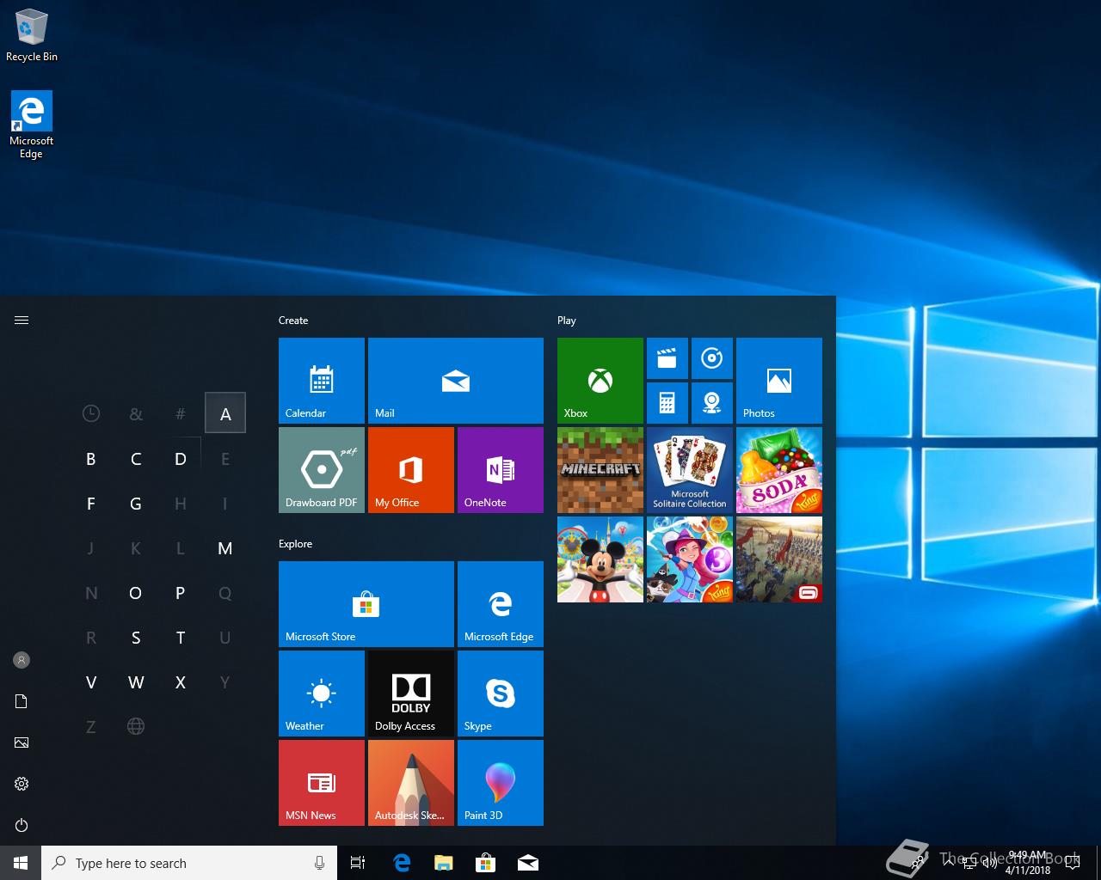Viewport: 1101px width, 880px height.
Task: Click the Windows Start button
Action: click(21, 863)
